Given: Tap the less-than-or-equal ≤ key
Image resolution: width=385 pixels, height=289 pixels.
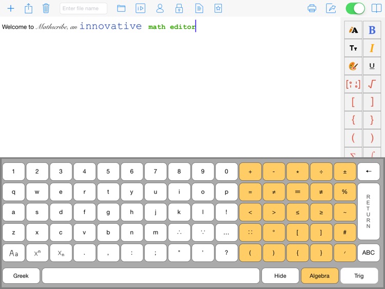Looking at the screenshot, I should [x=298, y=212].
